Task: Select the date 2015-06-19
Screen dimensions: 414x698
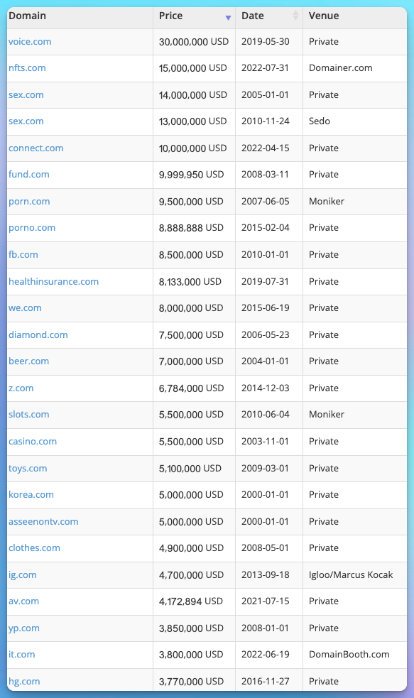Action: [266, 307]
